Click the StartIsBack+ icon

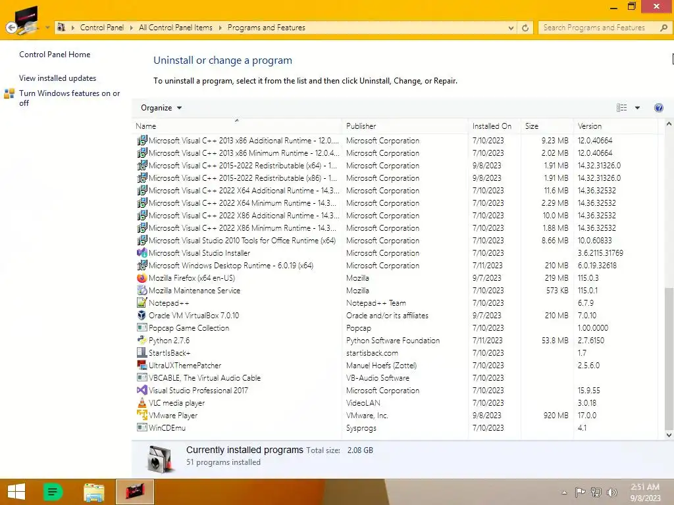coord(142,352)
